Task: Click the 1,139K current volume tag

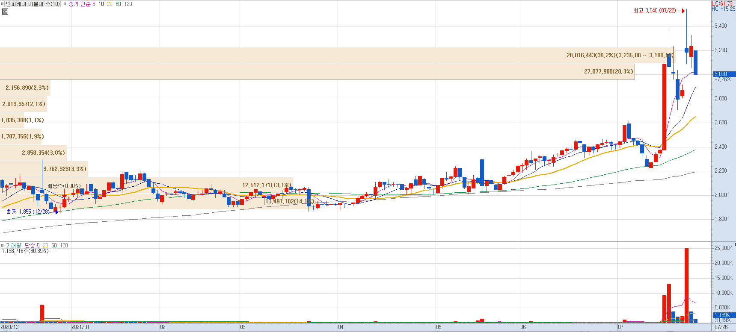Action: pyautogui.click(x=724, y=315)
